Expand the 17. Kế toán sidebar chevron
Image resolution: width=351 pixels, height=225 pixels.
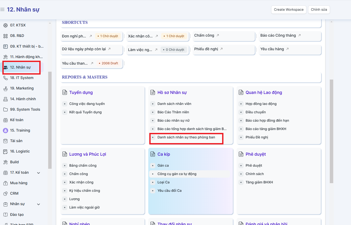click(x=39, y=173)
